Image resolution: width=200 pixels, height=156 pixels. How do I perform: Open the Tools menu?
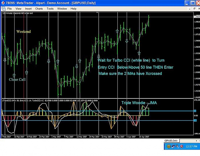point(50,9)
